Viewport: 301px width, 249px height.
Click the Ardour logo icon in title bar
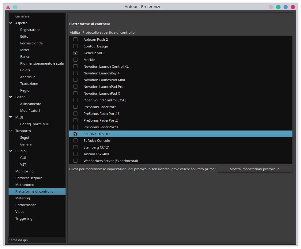click(x=8, y=7)
